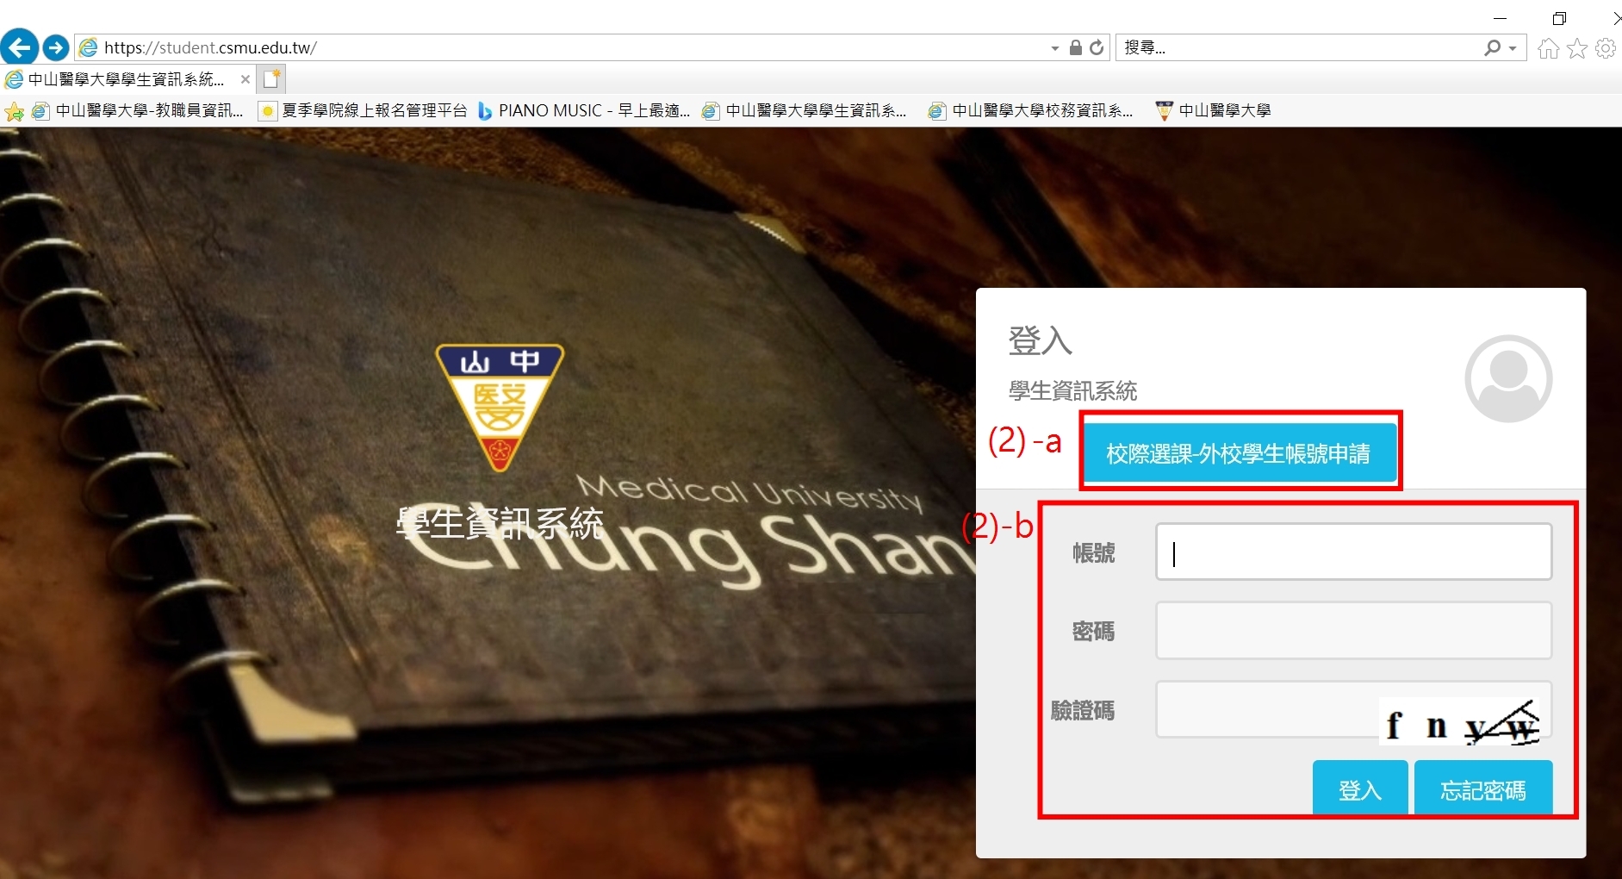Open the Tools gear icon

1606,48
